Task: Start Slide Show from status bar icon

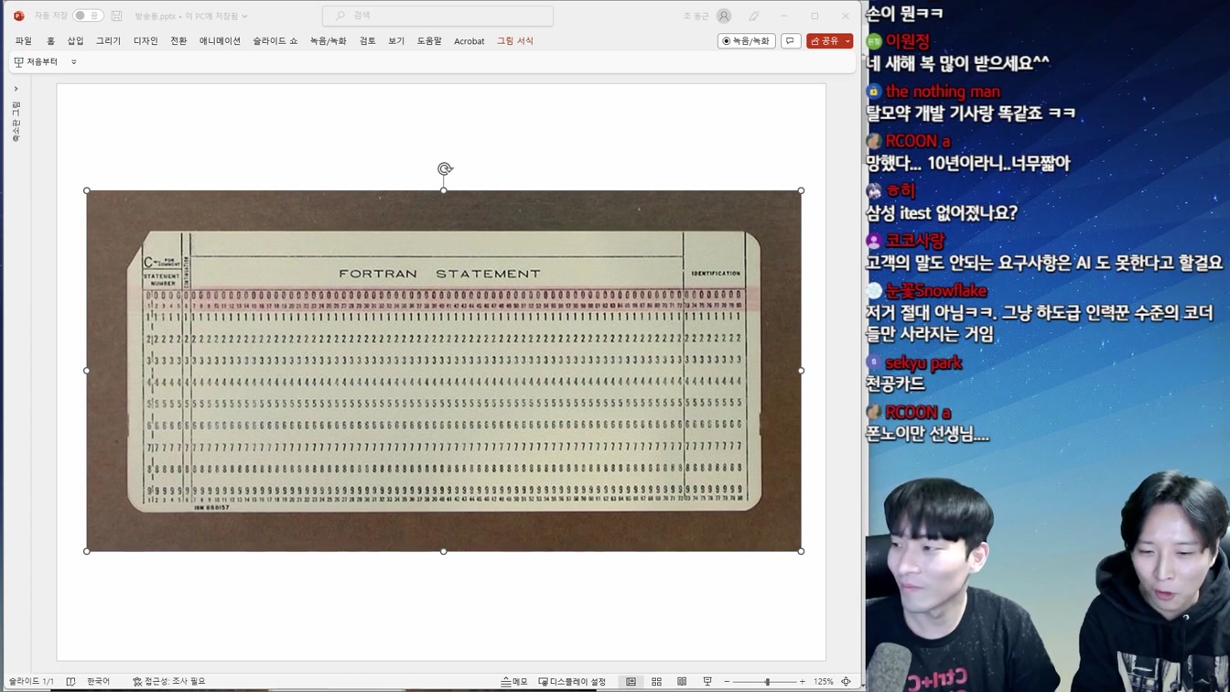Action: coord(707,682)
